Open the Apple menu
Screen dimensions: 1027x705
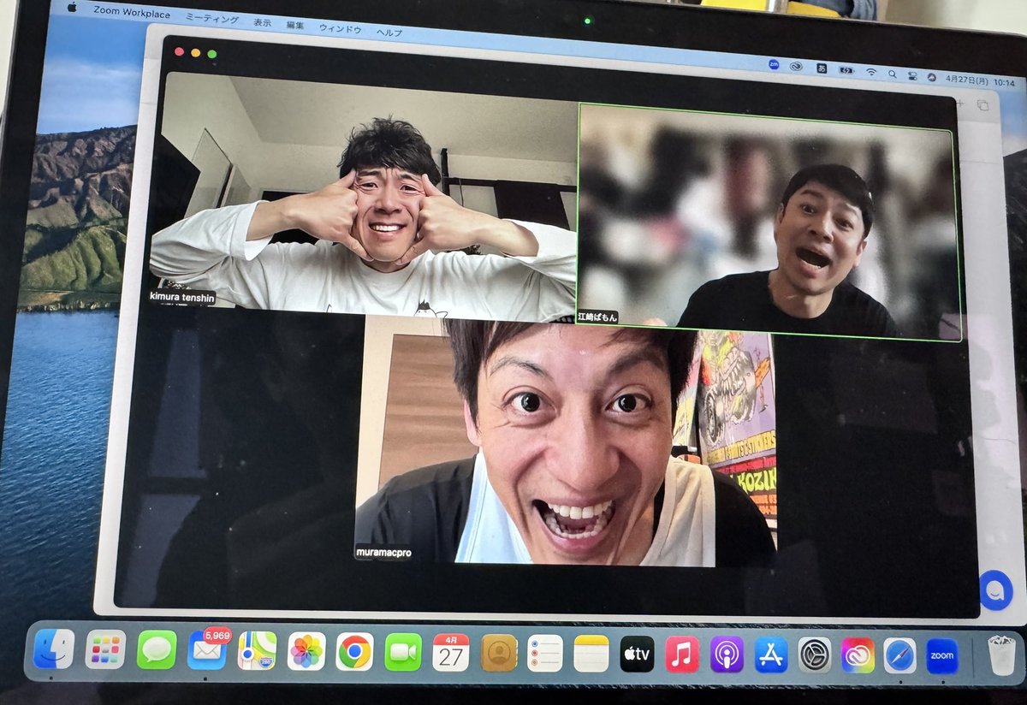[72, 8]
